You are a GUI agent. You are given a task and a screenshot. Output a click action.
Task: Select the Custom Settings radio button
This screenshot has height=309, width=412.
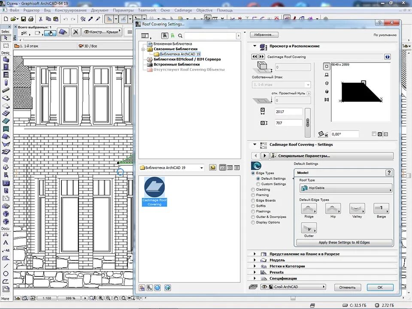(258, 184)
